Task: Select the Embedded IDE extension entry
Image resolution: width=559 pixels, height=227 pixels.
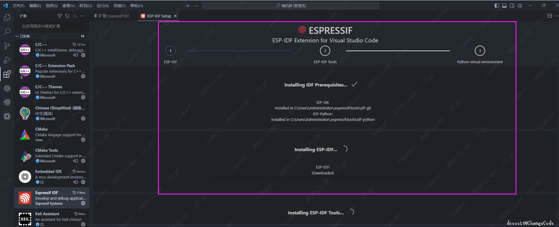Action: pos(52,177)
